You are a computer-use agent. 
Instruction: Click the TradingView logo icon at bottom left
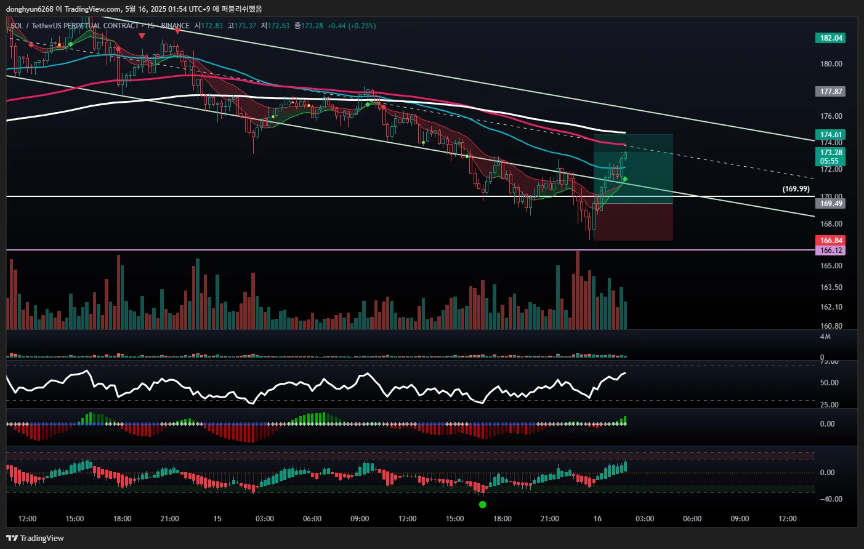12,539
